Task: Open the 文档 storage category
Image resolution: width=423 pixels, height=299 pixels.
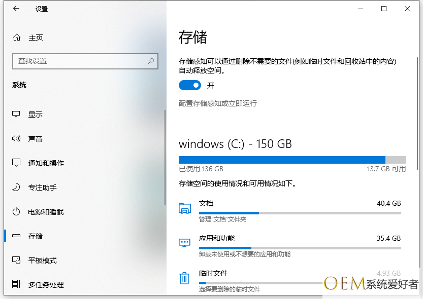Action: [206, 203]
